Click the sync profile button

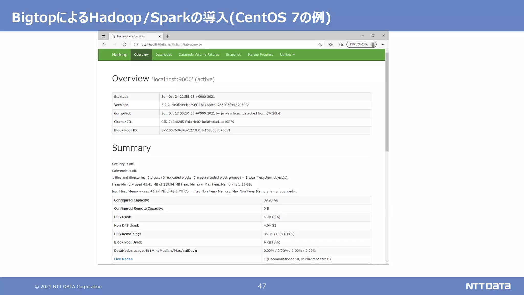point(362,44)
